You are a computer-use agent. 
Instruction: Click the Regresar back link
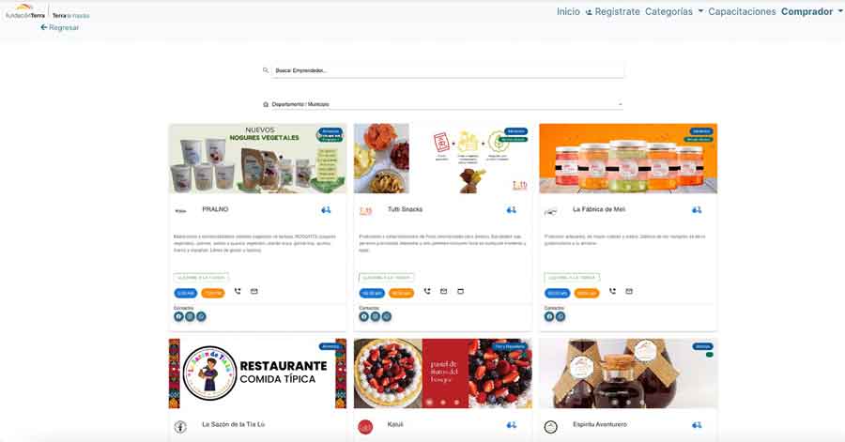(x=59, y=27)
